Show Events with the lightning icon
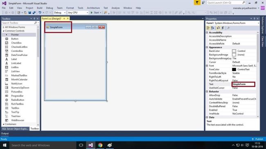 [x=223, y=28]
